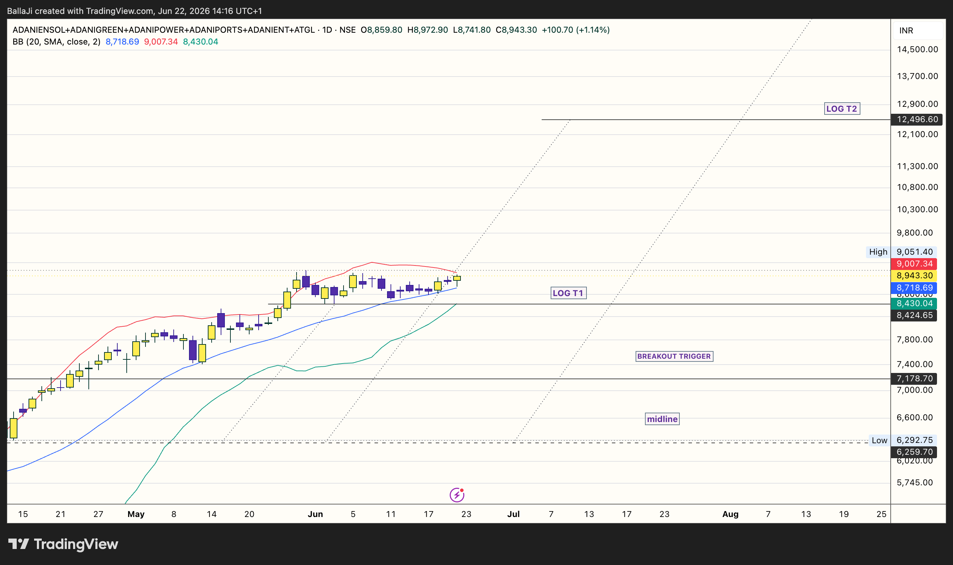Click the purple lightning bolt event icon
This screenshot has height=565, width=953.
point(457,495)
